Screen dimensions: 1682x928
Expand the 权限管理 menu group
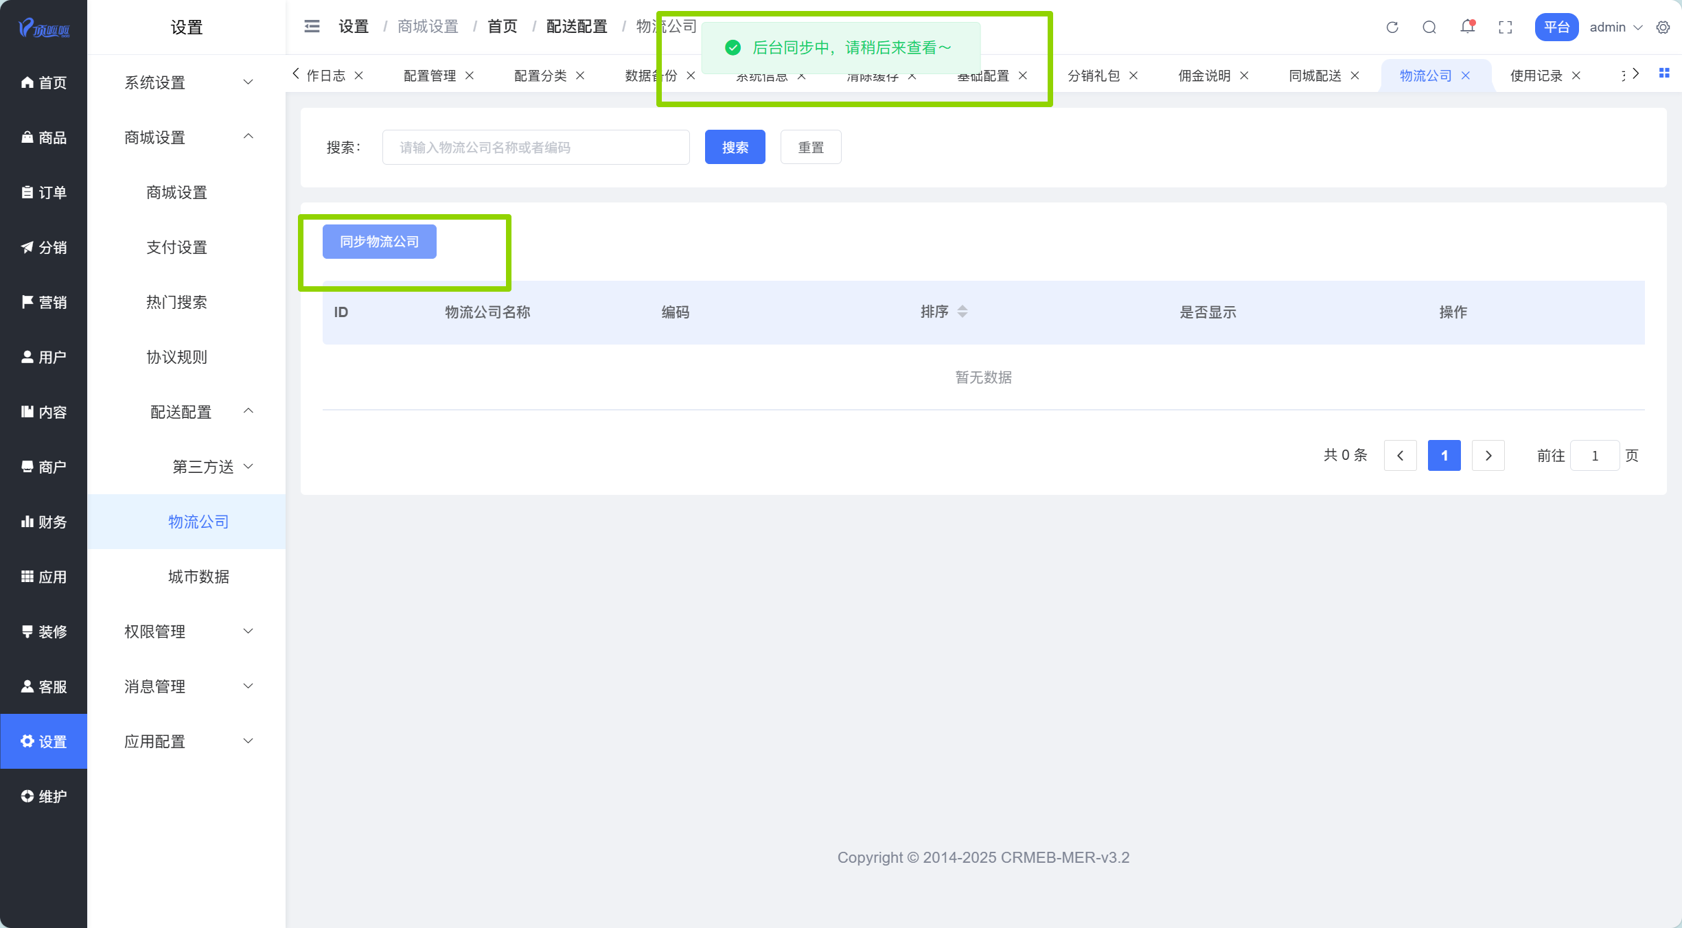pyautogui.click(x=187, y=631)
